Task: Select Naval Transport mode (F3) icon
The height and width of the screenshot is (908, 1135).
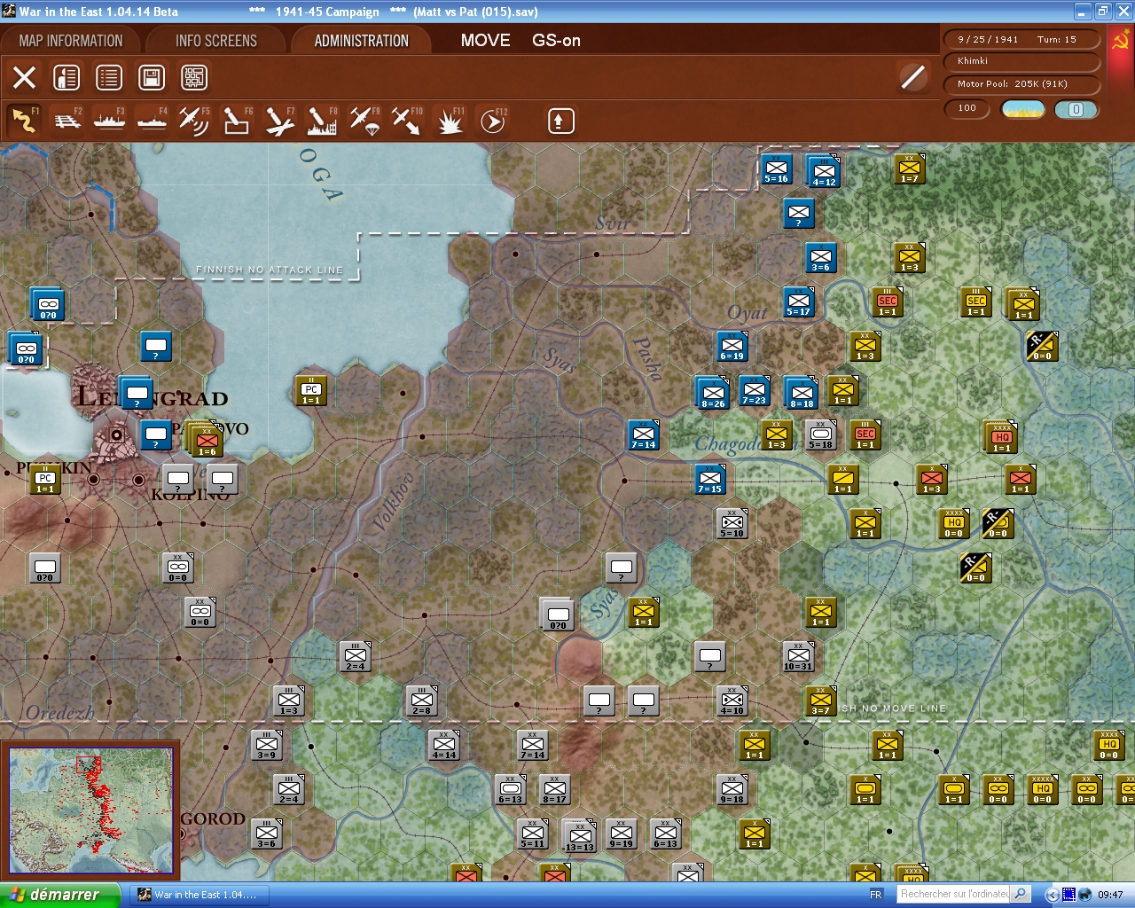Action: click(x=109, y=121)
